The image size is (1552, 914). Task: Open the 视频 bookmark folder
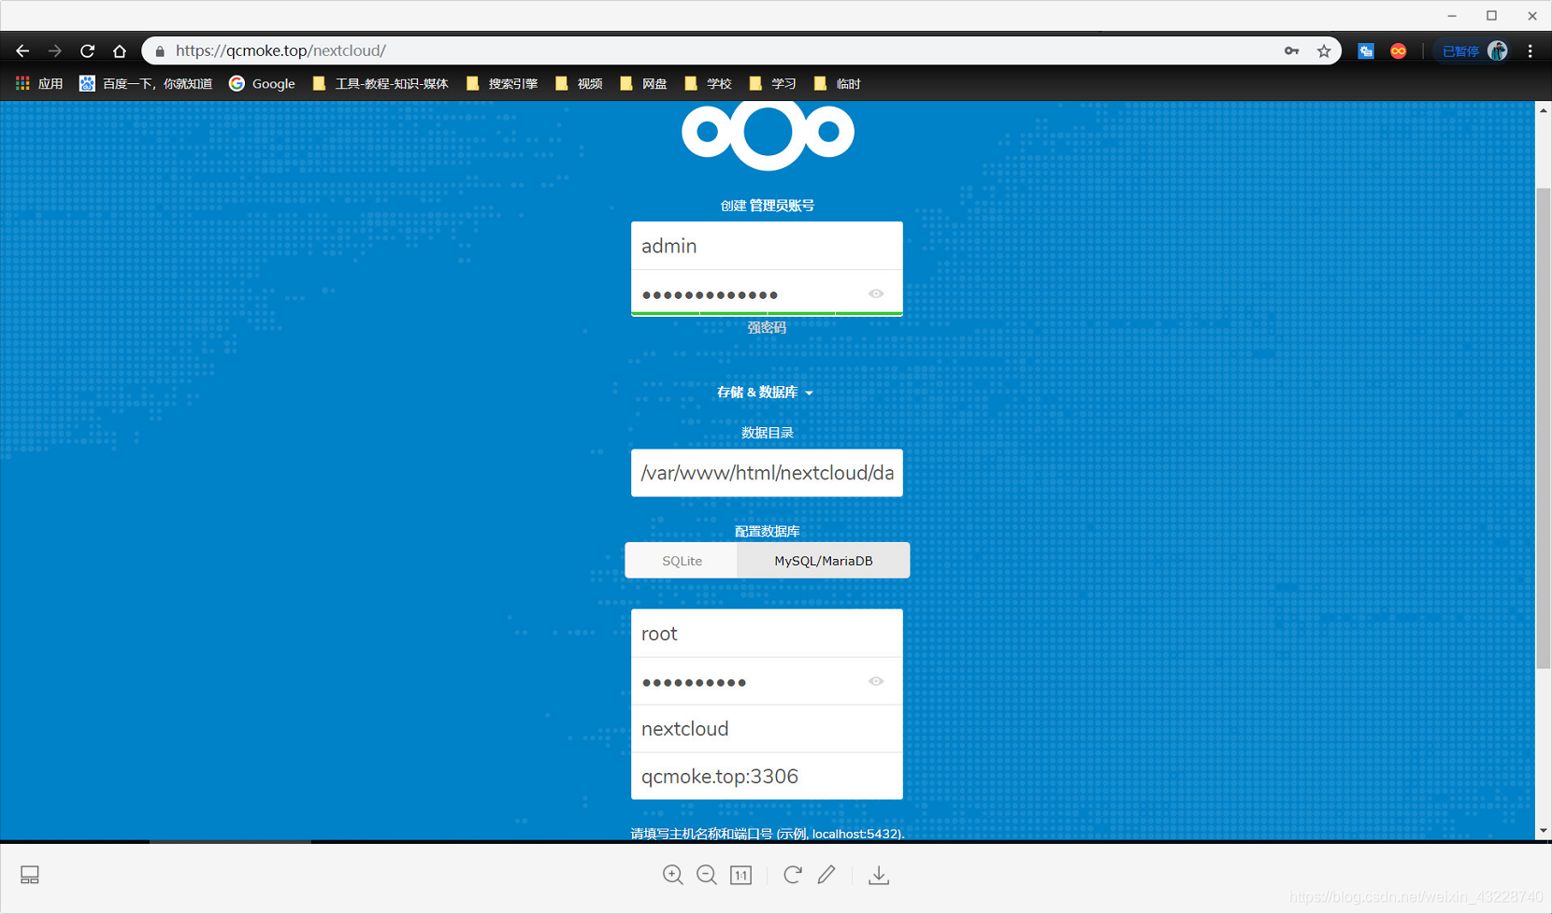[579, 84]
